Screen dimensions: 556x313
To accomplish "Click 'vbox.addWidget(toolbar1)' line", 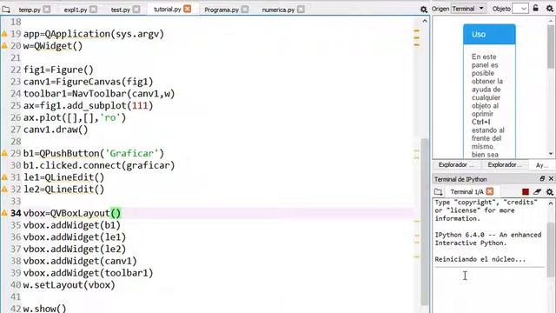I will coord(89,273).
